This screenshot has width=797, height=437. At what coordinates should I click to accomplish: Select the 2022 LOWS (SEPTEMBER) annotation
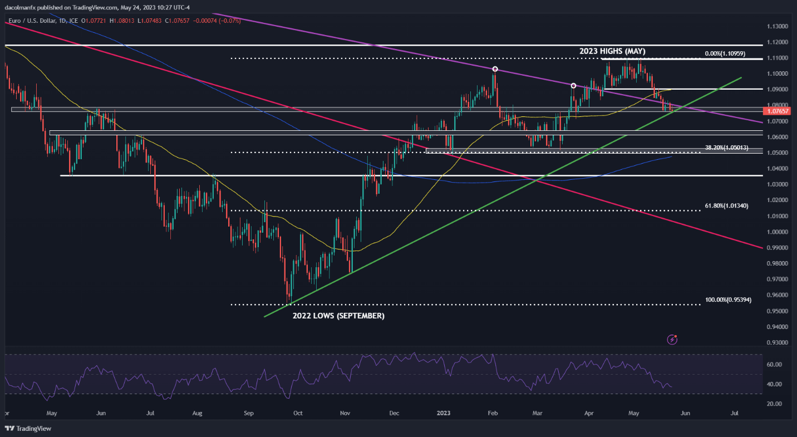click(338, 316)
